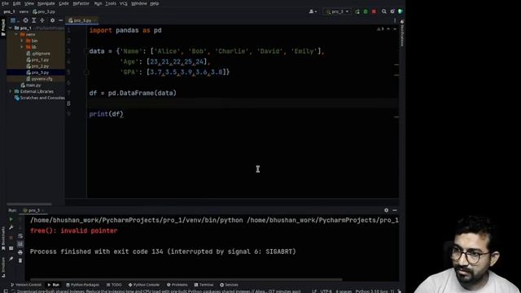
Task: Select pro_1.py in project tree
Action: (x=37, y=59)
